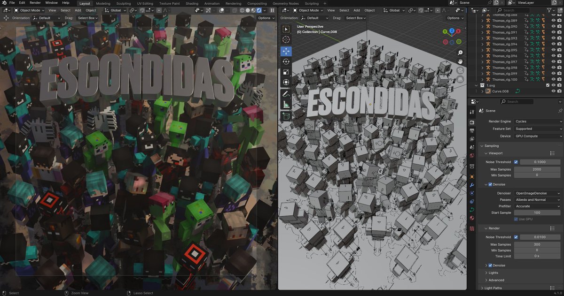The height and width of the screenshot is (296, 564).
Task: Select the Annotate tool in right viewport
Action: point(286,94)
